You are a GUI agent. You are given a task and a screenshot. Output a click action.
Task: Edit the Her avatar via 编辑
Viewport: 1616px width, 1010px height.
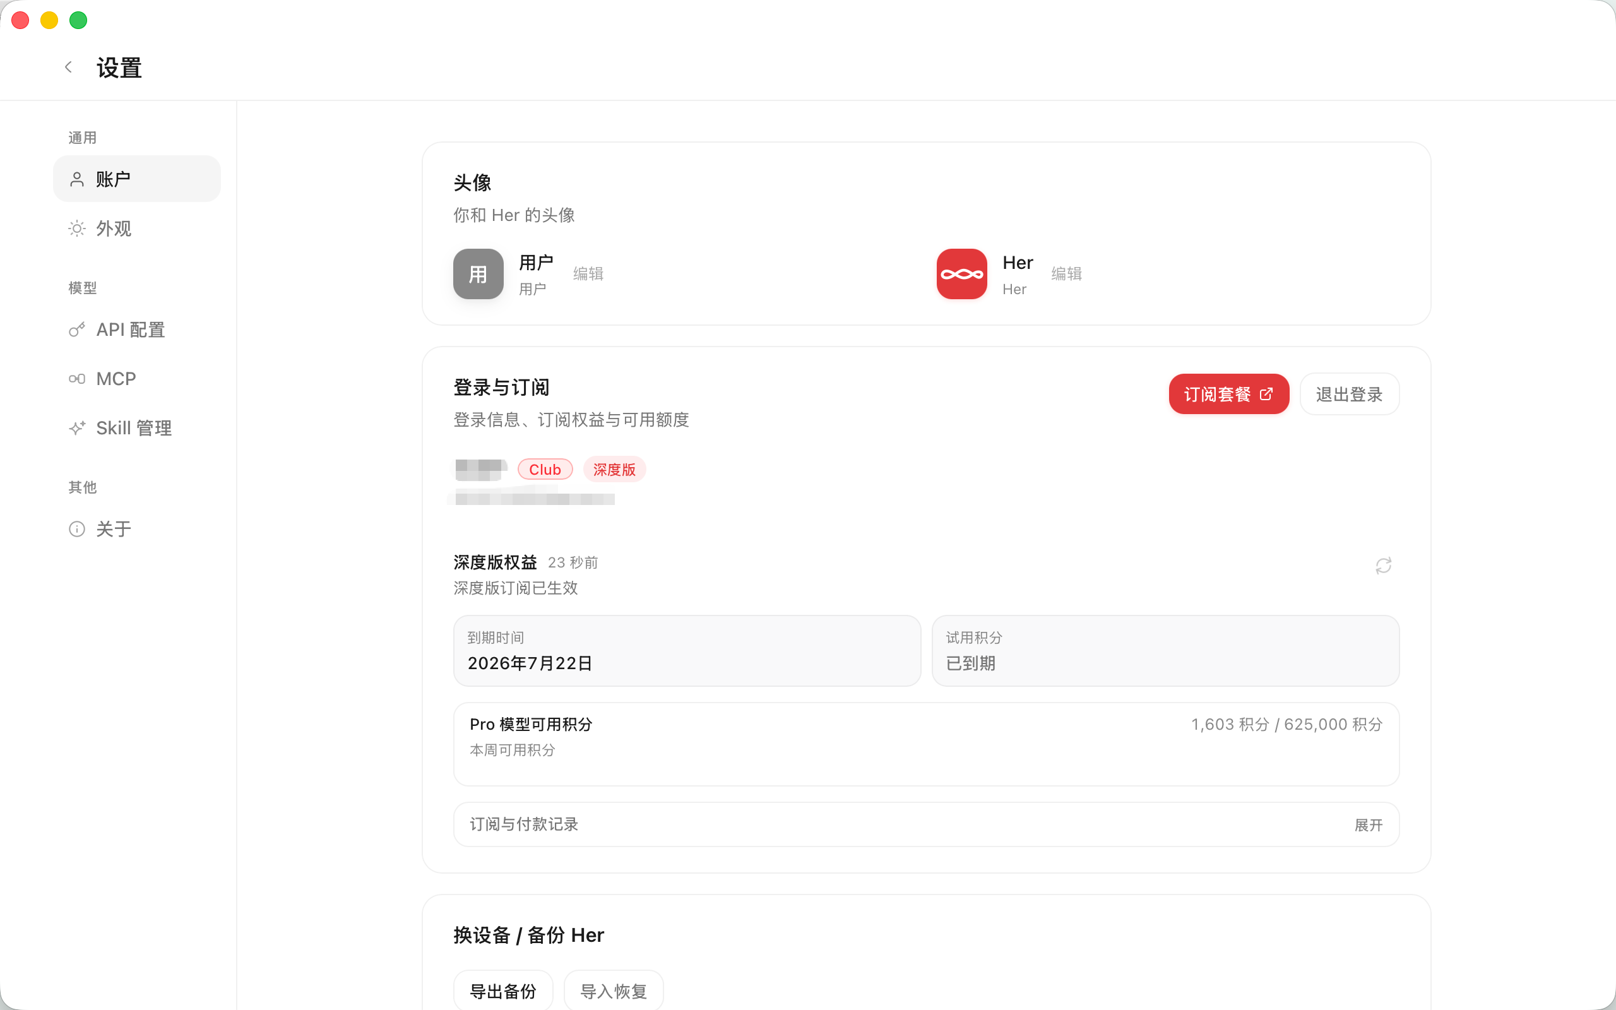(x=1066, y=274)
